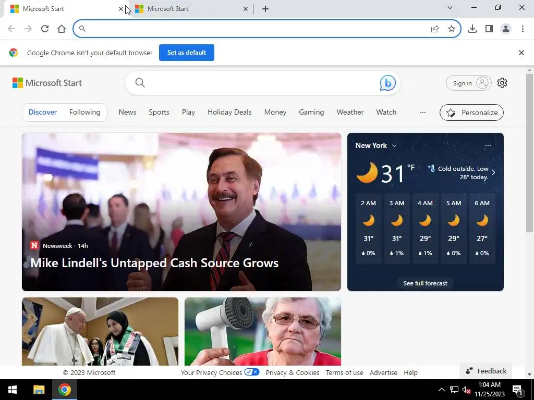Switch to the second Microsoft Start tab
The width and height of the screenshot is (534, 400).
(x=192, y=9)
